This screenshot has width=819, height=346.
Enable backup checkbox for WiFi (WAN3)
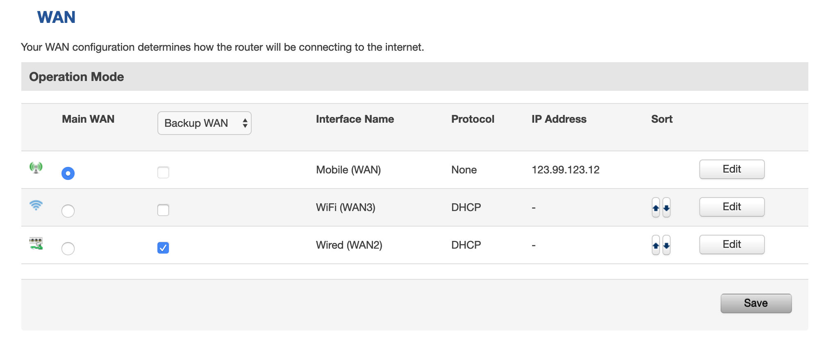[x=163, y=210]
